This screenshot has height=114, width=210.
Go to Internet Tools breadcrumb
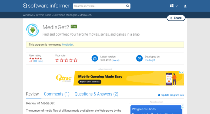[44, 15]
